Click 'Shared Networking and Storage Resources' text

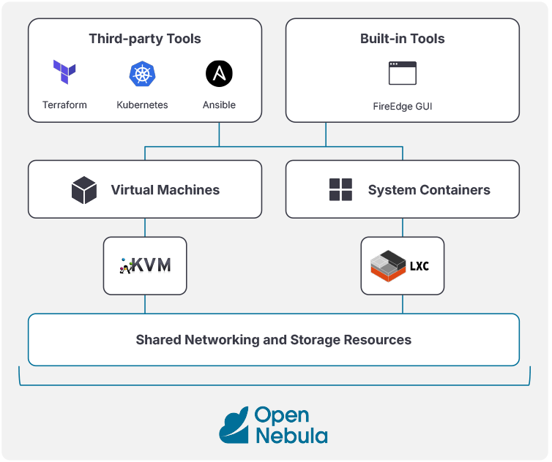coord(274,340)
